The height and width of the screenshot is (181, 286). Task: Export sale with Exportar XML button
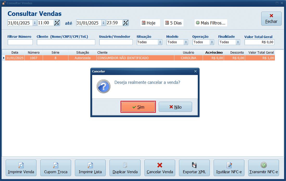pyautogui.click(x=194, y=168)
